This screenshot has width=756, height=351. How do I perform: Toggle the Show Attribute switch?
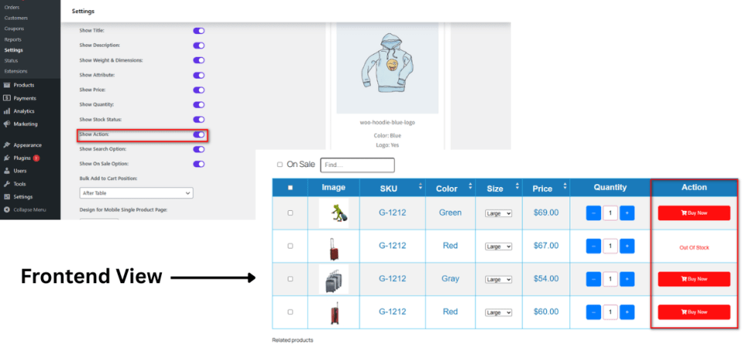(x=199, y=75)
